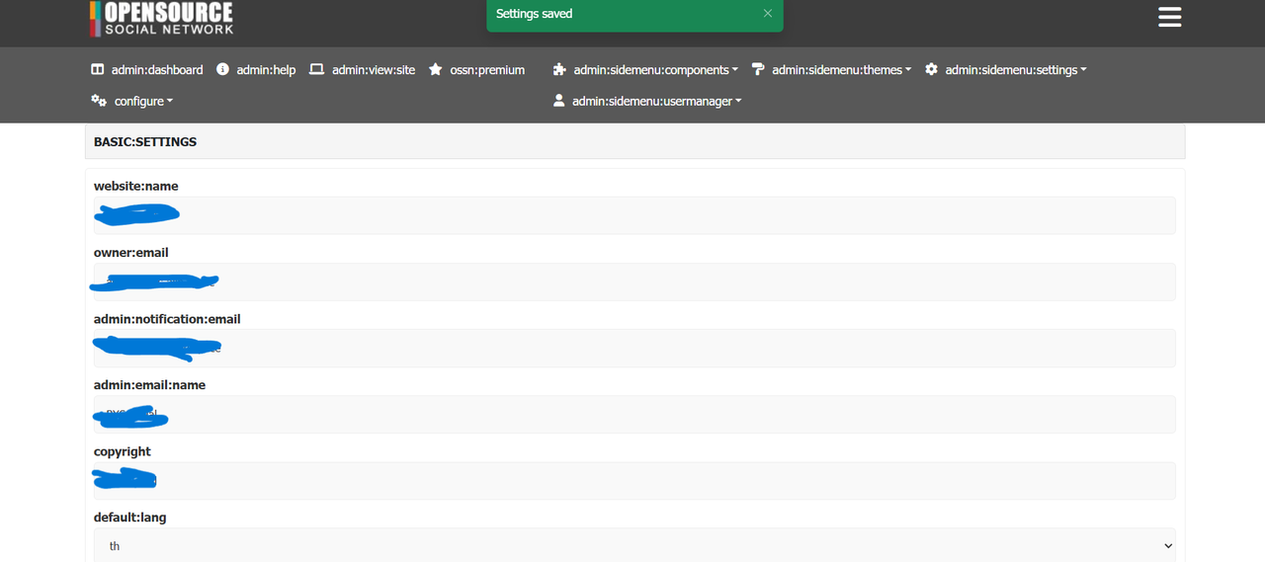Click the admin:notification:email label
This screenshot has height=562, width=1265.
click(167, 319)
